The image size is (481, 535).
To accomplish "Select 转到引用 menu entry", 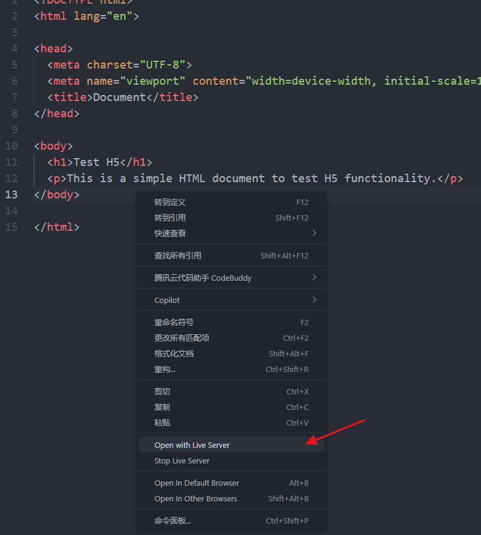I will click(x=231, y=218).
